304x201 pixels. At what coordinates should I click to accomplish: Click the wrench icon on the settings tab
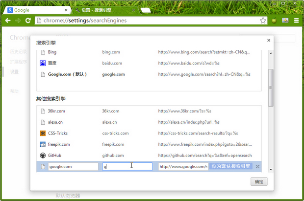coord(77,10)
